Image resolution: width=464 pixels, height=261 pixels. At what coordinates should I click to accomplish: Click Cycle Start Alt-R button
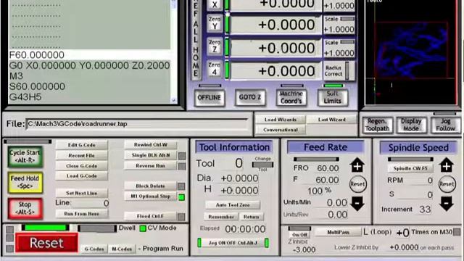[x=25, y=157]
